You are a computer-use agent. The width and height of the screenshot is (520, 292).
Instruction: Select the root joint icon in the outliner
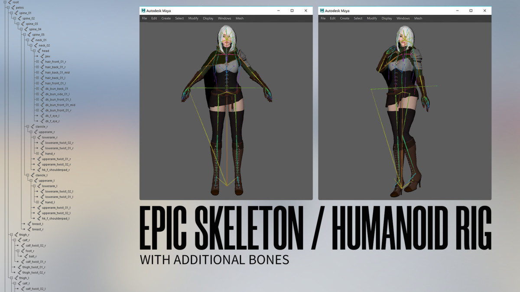(x=11, y=2)
